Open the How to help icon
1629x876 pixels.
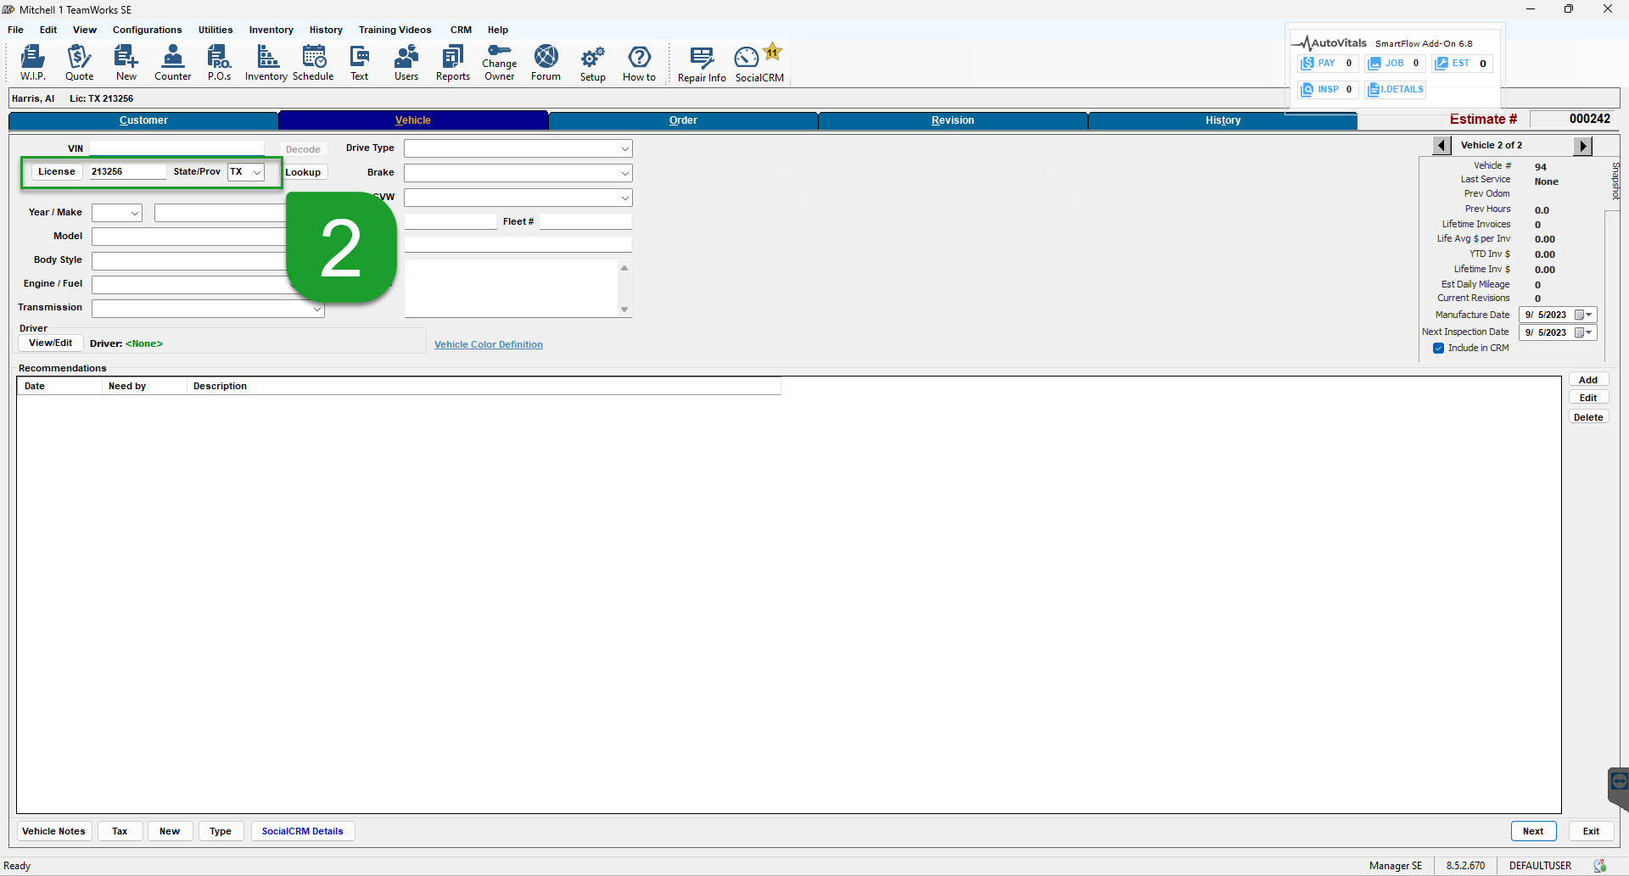(x=640, y=63)
